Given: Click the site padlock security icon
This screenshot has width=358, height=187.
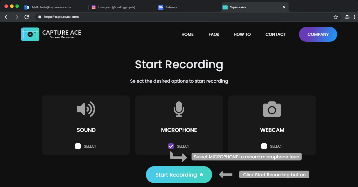Looking at the screenshot, I should coord(39,17).
